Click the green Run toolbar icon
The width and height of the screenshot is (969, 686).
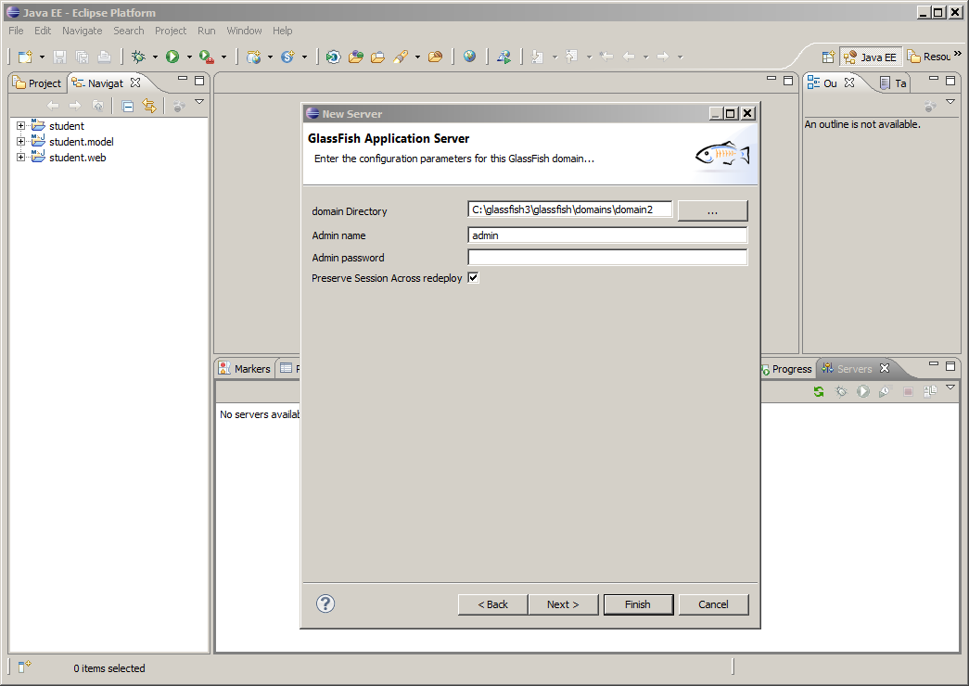(x=172, y=57)
